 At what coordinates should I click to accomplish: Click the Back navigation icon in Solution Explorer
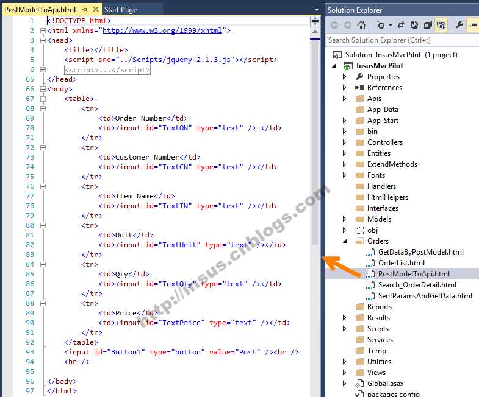(334, 25)
